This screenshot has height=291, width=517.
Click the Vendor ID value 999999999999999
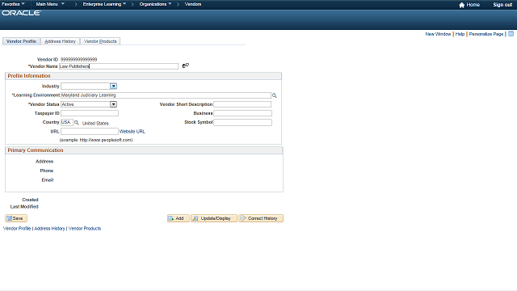(79, 59)
